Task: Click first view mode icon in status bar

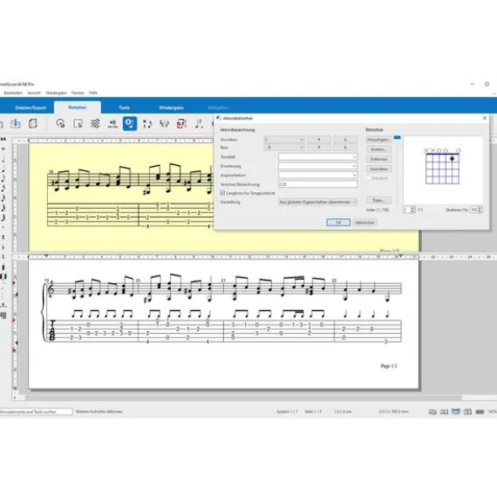Action: (432, 411)
